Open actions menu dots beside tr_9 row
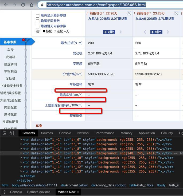The width and height of the screenshot is (183, 196). 2,153
